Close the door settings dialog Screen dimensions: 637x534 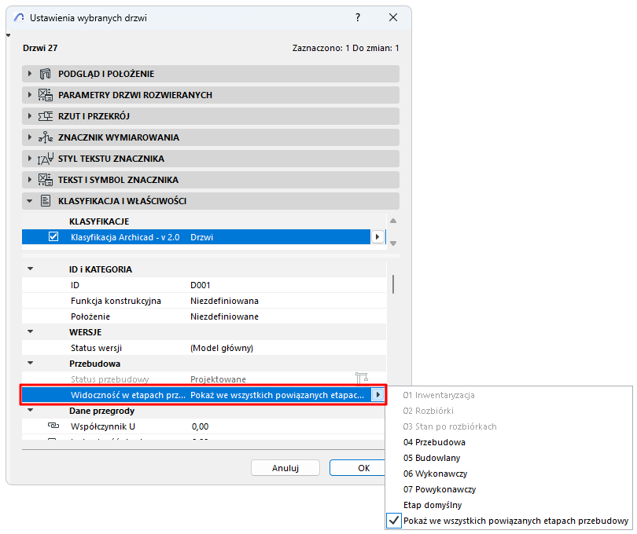[393, 17]
